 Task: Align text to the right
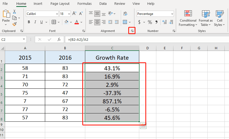pos(104,22)
